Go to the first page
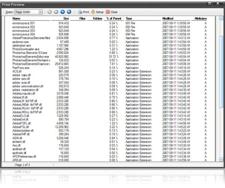The width and height of the screenshot is (225, 188). pos(50,12)
